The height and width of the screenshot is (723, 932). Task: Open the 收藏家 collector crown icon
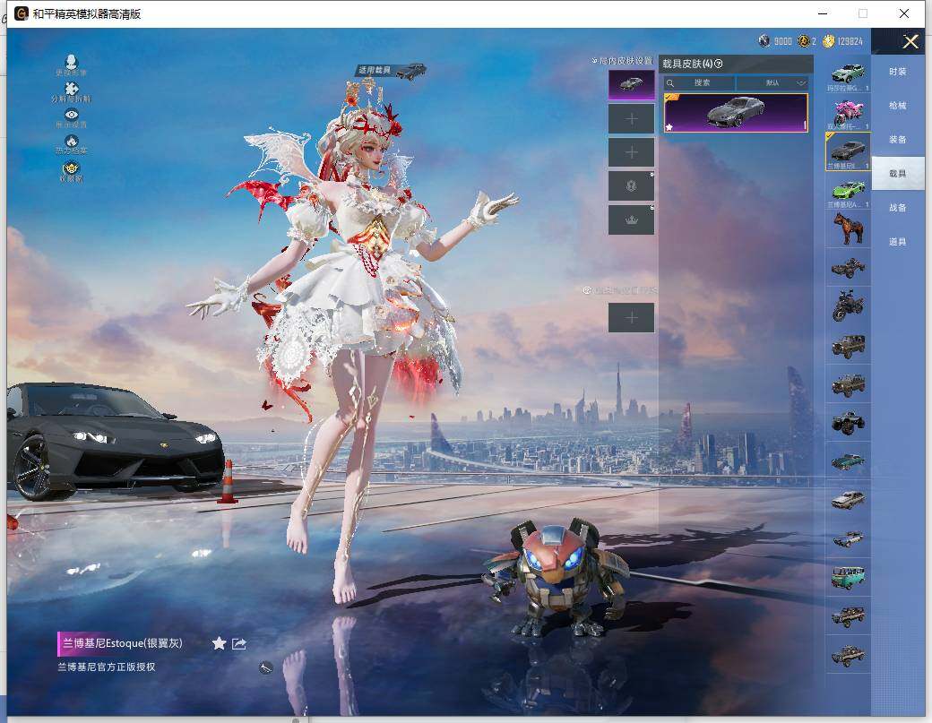[72, 168]
